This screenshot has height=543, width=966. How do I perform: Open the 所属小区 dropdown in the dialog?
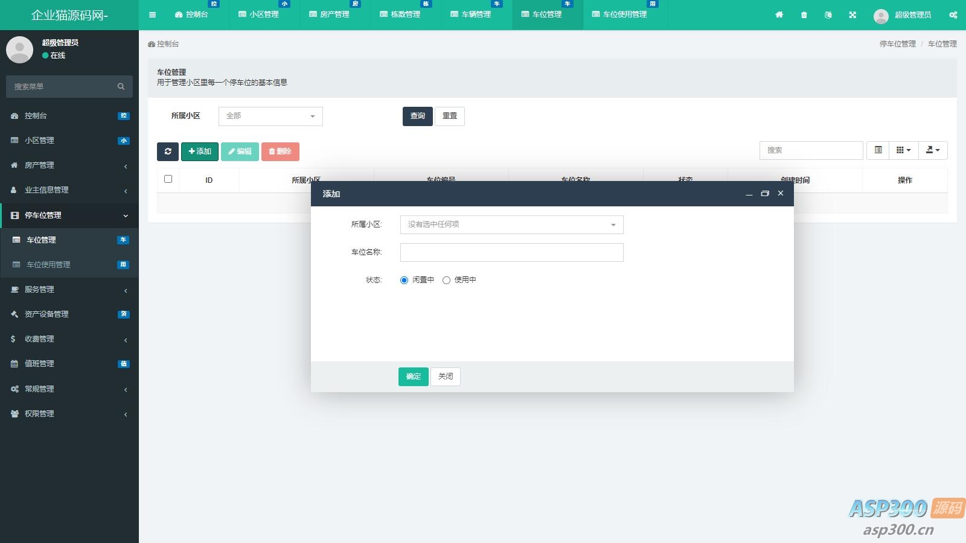tap(511, 224)
